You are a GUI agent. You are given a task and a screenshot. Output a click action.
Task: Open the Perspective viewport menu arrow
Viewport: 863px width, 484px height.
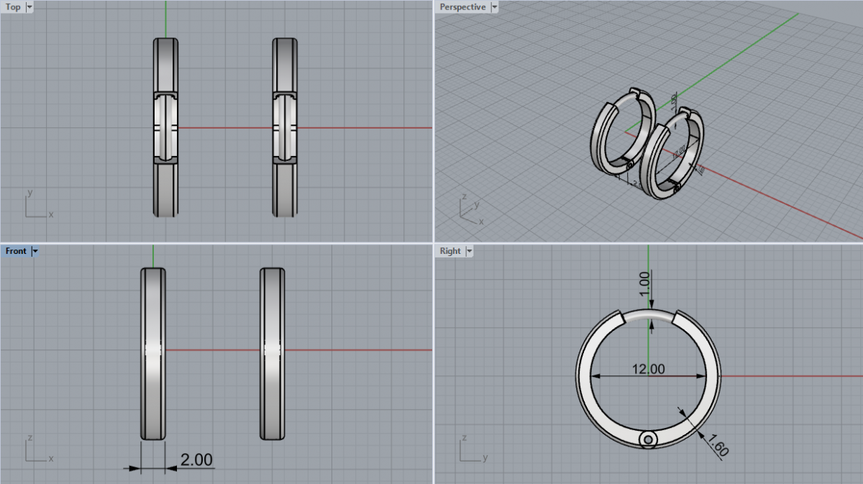[494, 7]
